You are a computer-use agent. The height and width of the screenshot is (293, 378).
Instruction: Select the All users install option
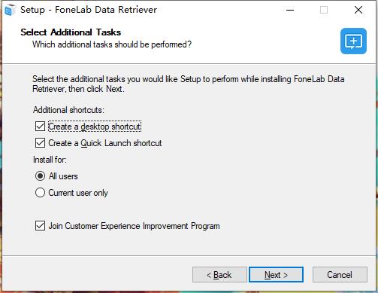40,176
